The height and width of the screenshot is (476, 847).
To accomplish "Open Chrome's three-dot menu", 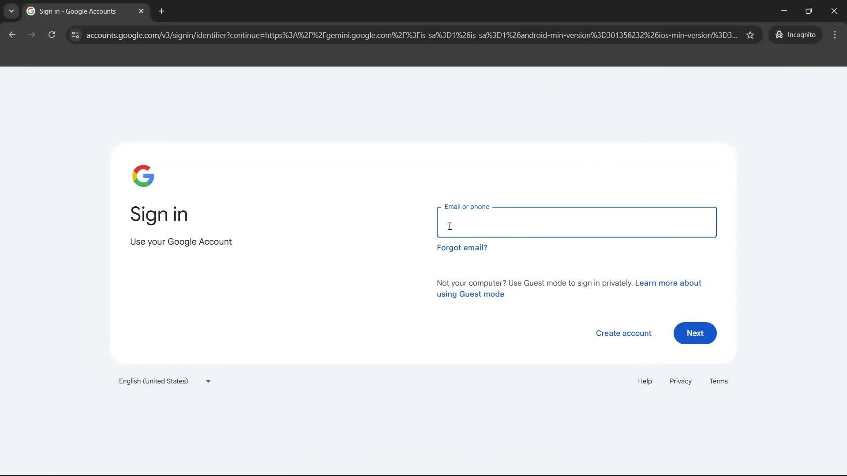I will [x=835, y=34].
